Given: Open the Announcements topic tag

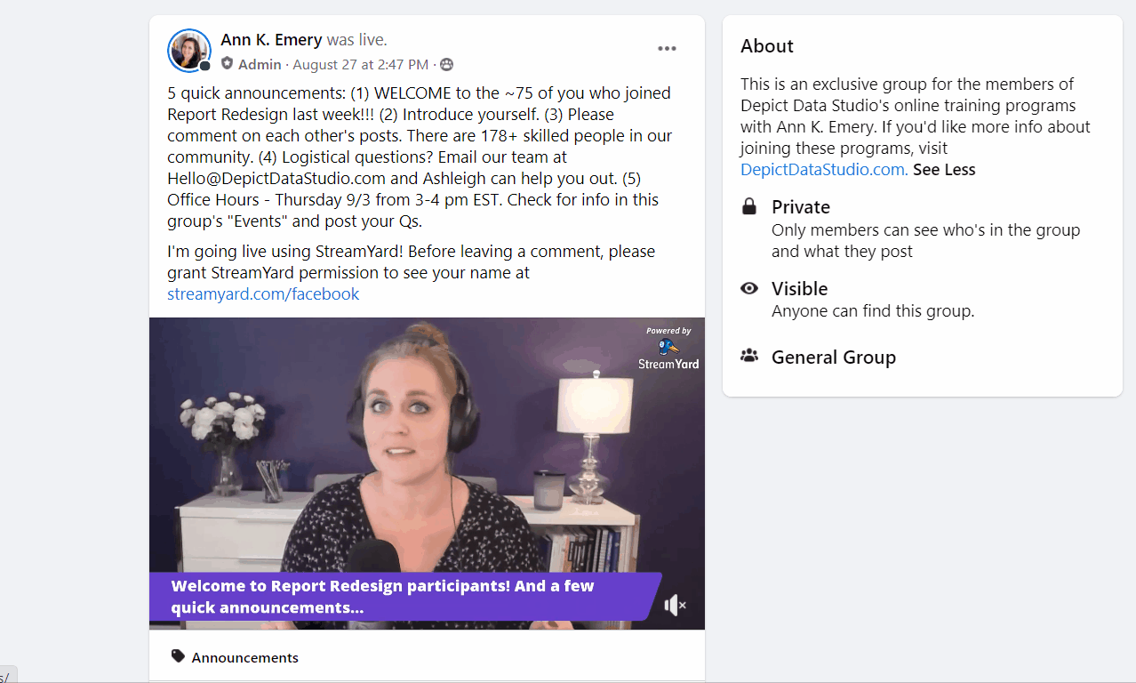Looking at the screenshot, I should pos(244,657).
